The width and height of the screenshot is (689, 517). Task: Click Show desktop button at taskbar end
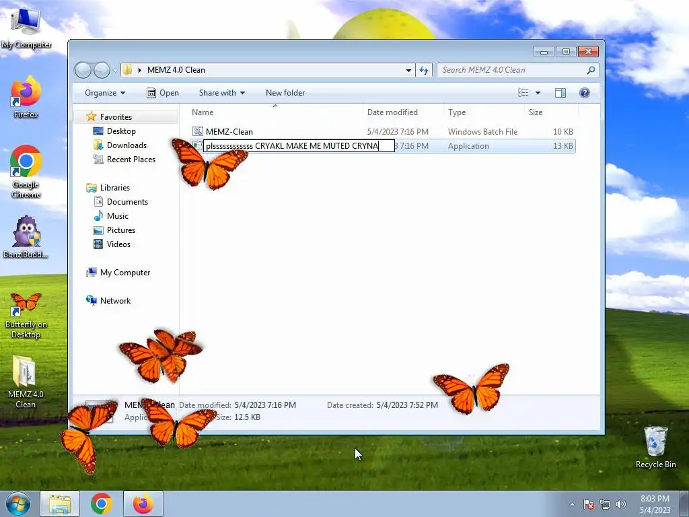click(x=684, y=504)
